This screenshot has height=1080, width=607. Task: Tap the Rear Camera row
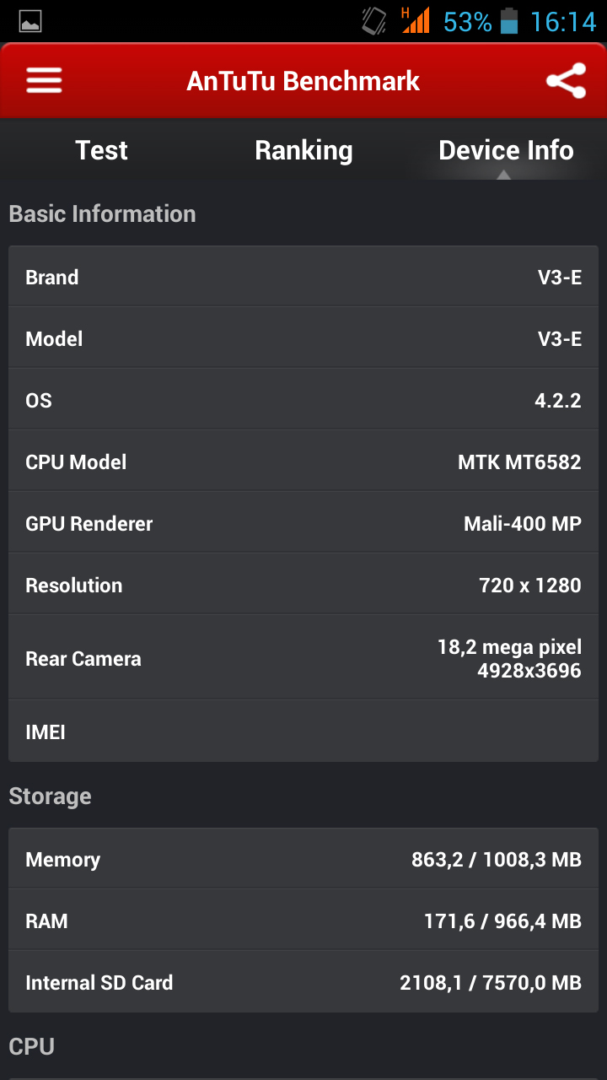[x=303, y=658]
